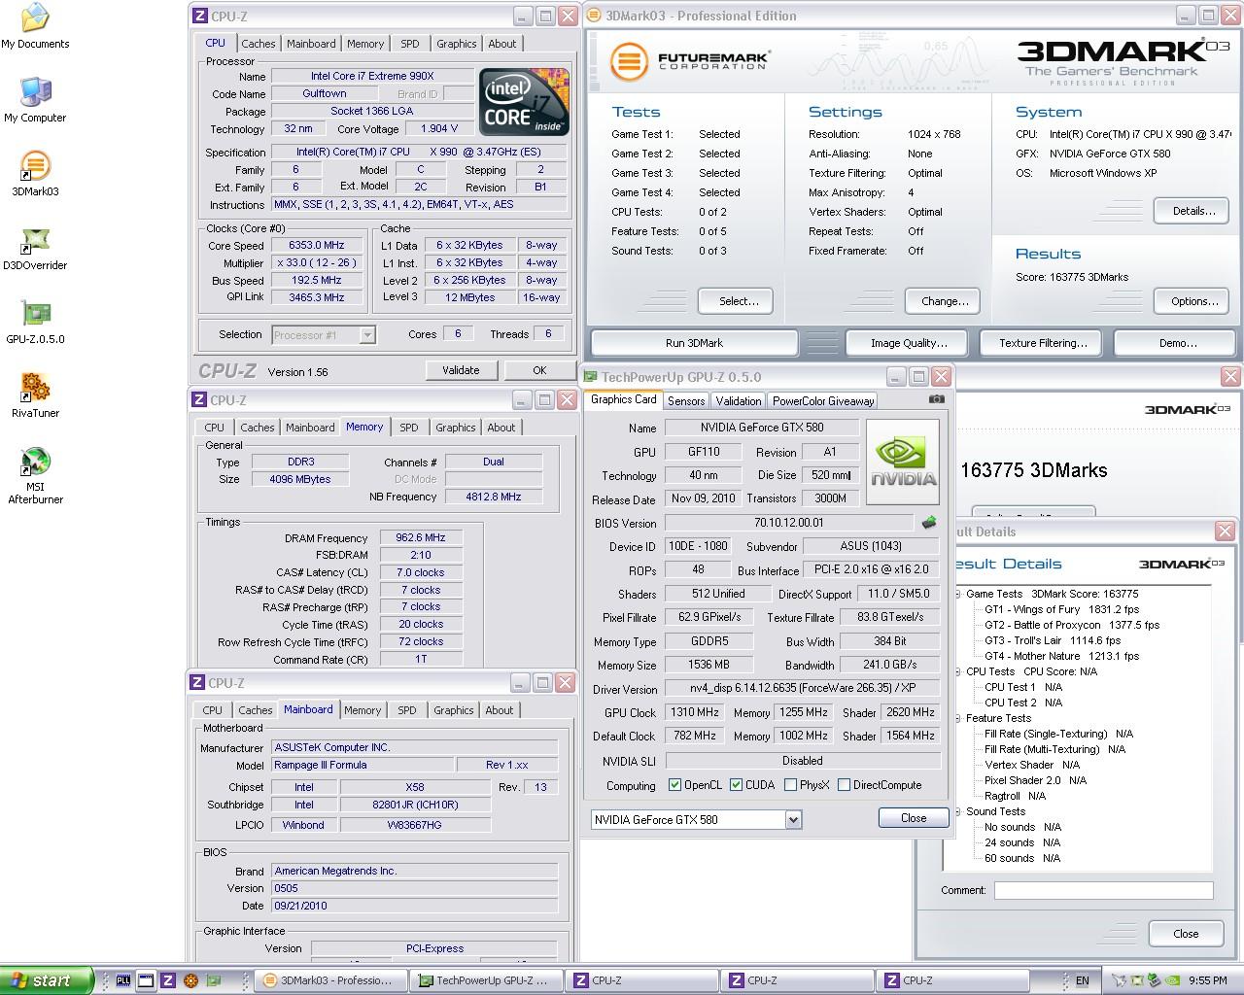Screen dimensions: 1244x995
Task: Switch to SPD tab in middle CPU-Z window
Action: click(x=409, y=428)
